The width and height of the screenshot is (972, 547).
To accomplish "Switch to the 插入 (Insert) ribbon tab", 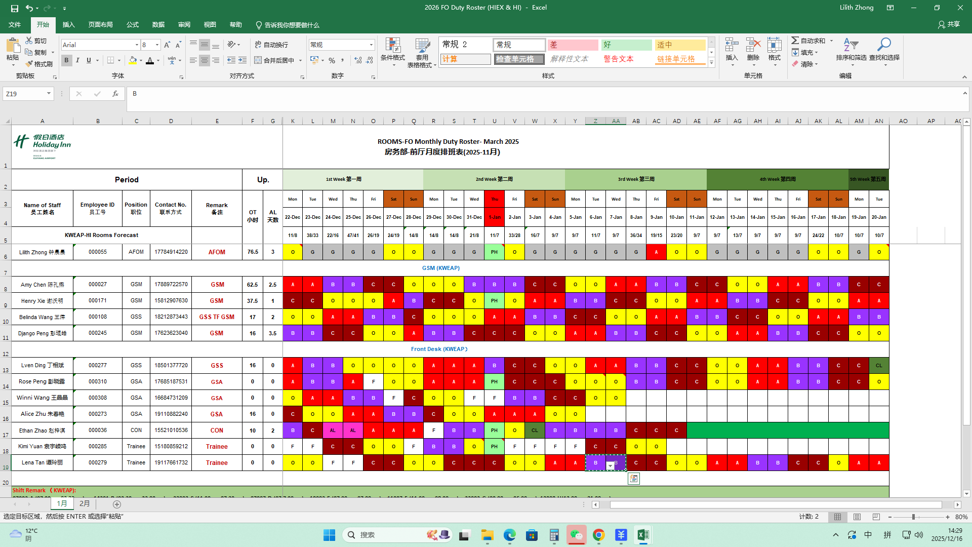I will [68, 25].
